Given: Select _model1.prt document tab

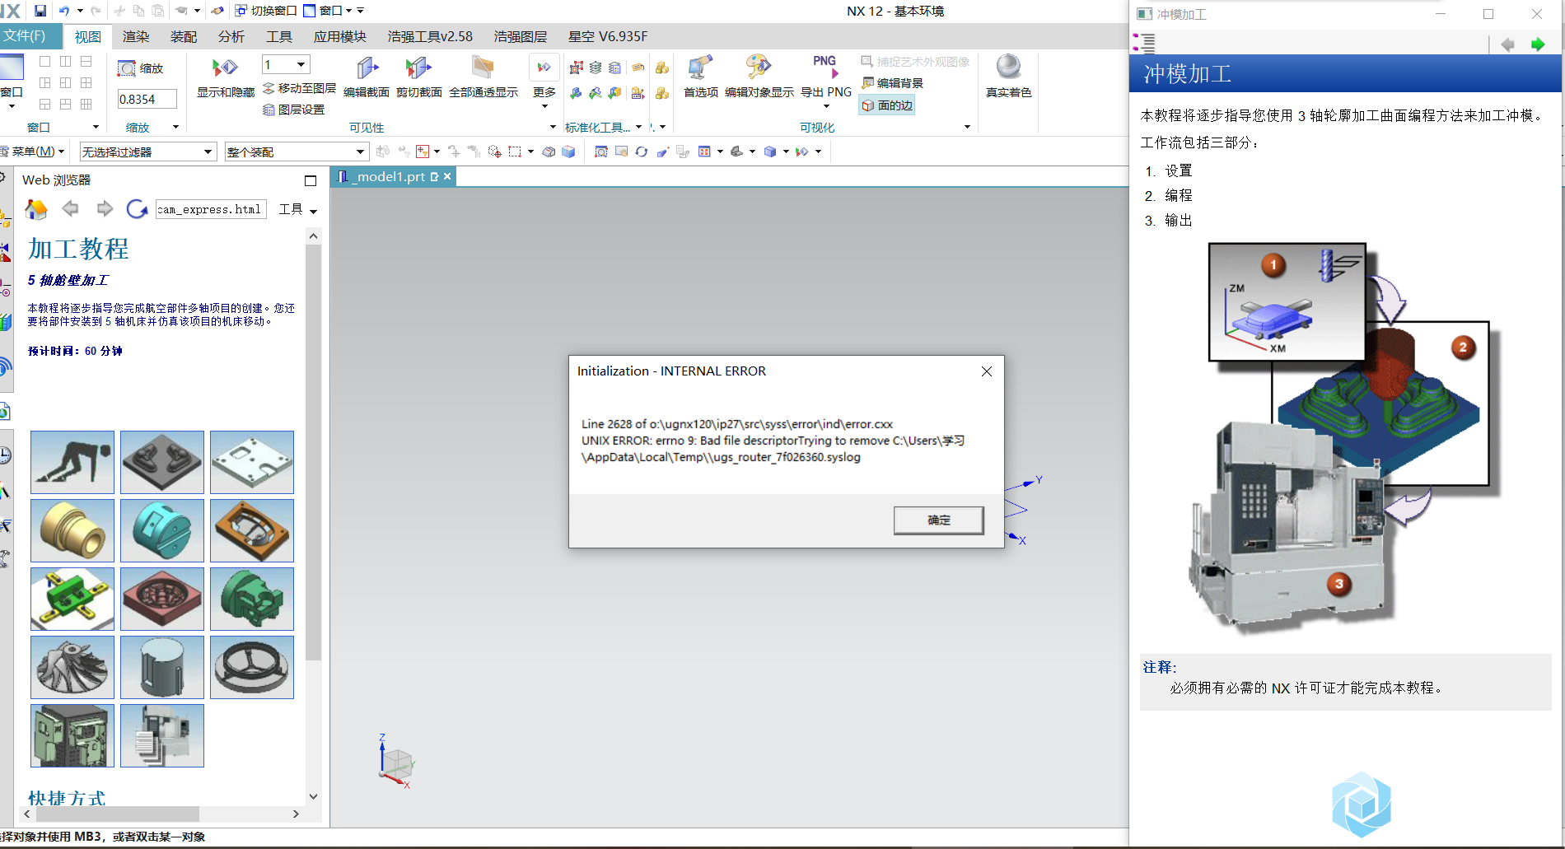Looking at the screenshot, I should coord(387,176).
